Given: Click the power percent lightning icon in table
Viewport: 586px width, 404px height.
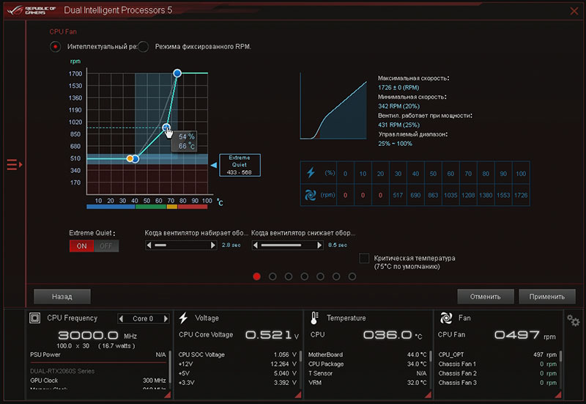Looking at the screenshot, I should pyautogui.click(x=311, y=173).
